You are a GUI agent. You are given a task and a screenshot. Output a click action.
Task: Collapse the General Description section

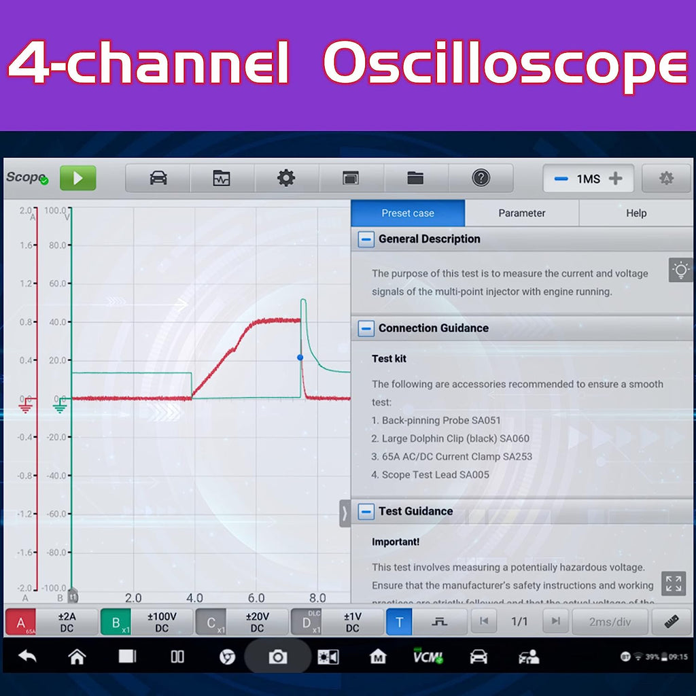[x=366, y=239]
